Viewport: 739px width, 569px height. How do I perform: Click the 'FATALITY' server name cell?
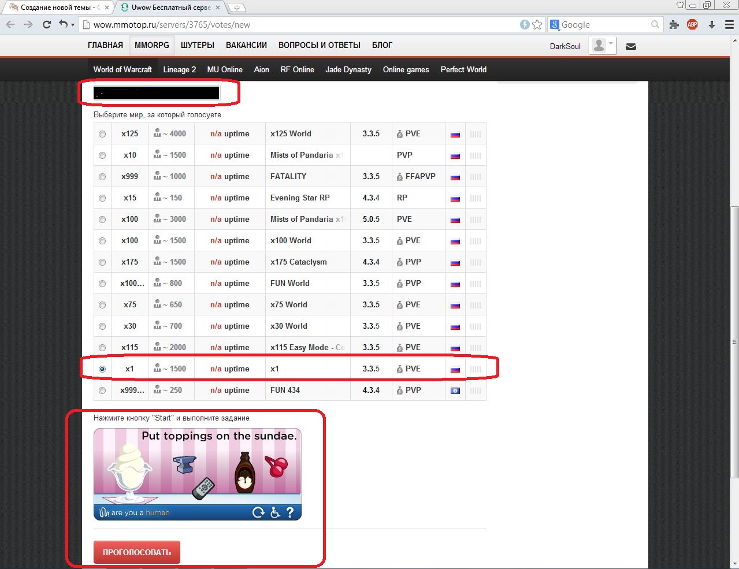point(308,176)
